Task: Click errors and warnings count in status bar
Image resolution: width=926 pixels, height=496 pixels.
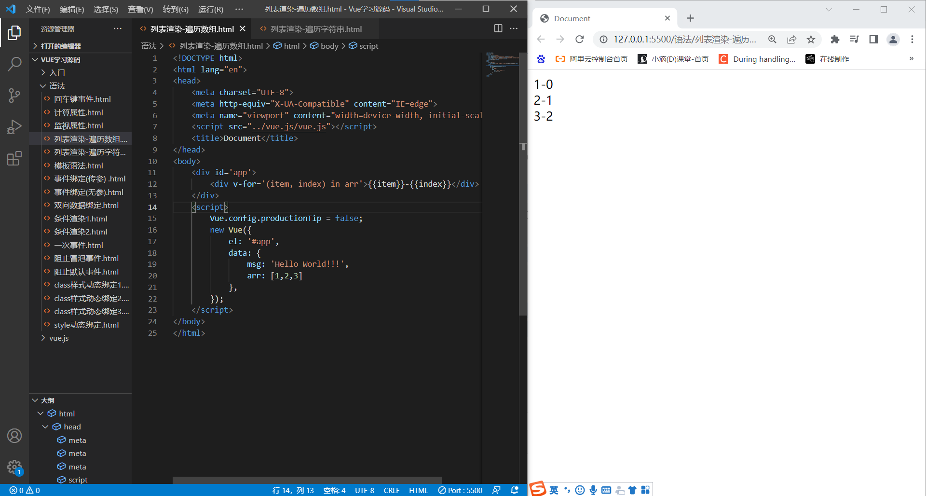Action: click(x=25, y=490)
